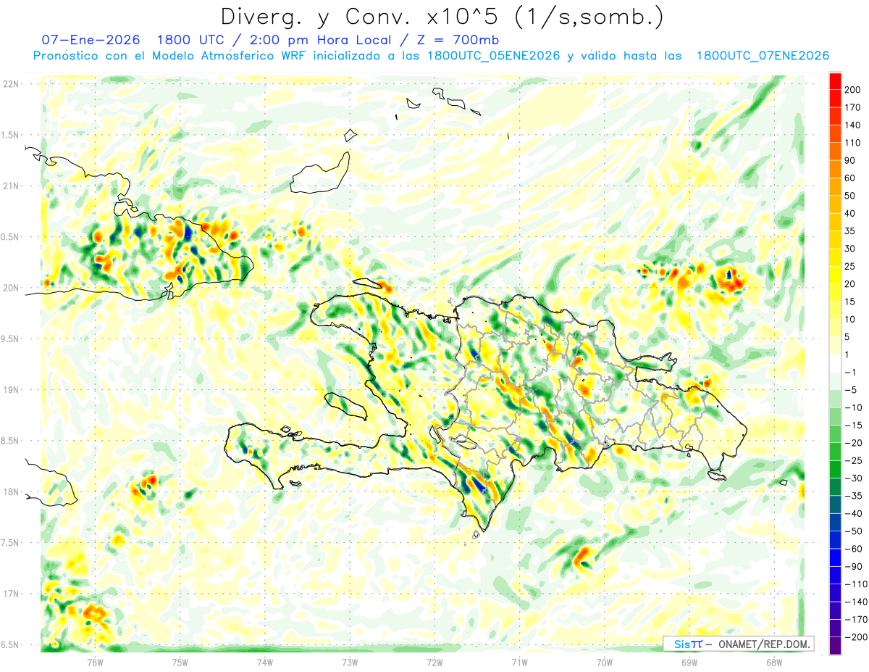Image resolution: width=869 pixels, height=672 pixels.
Task: Click the 19N latitude label
Action: pyautogui.click(x=11, y=390)
